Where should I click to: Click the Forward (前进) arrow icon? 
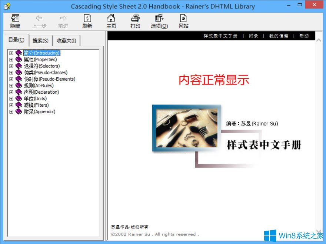[x=63, y=18]
